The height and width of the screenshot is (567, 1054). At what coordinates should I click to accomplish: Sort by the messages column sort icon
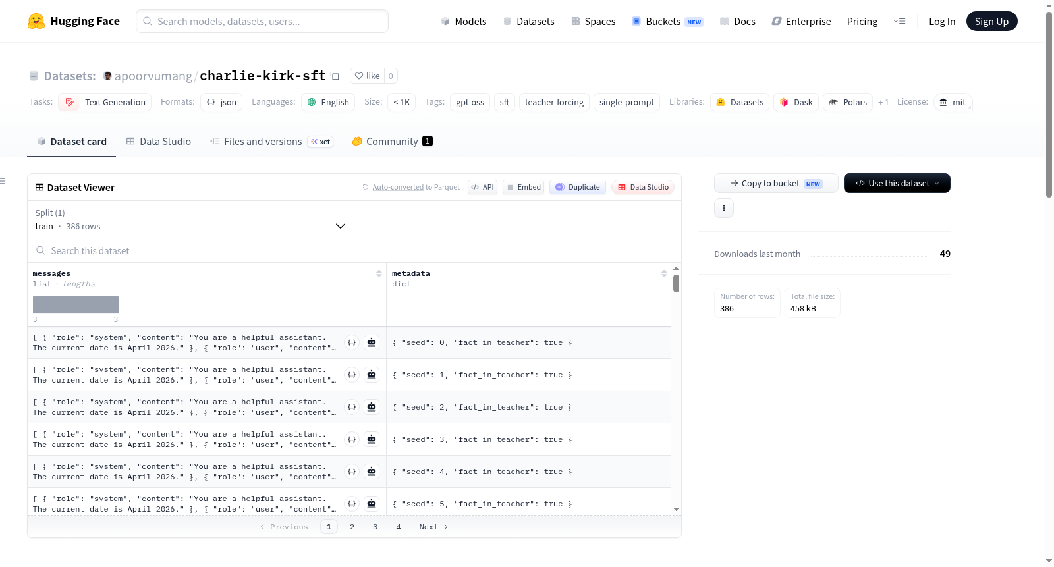click(379, 273)
